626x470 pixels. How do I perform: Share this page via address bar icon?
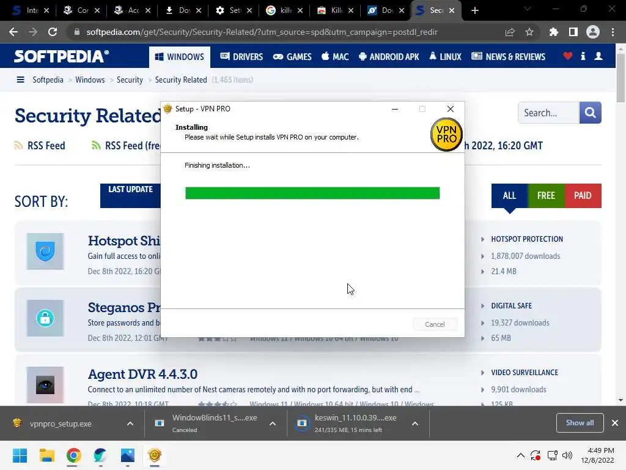click(x=510, y=32)
